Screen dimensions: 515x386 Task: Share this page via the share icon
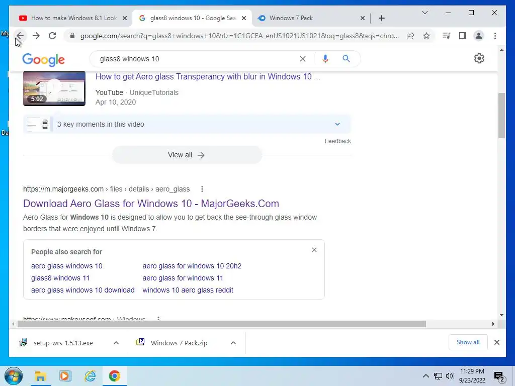click(x=410, y=36)
